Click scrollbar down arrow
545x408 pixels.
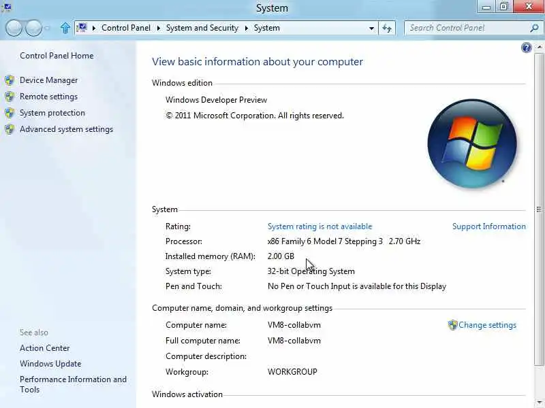[539, 403]
